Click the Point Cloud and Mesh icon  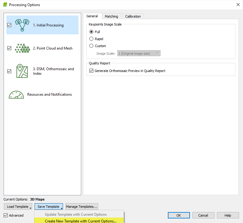[22, 48]
